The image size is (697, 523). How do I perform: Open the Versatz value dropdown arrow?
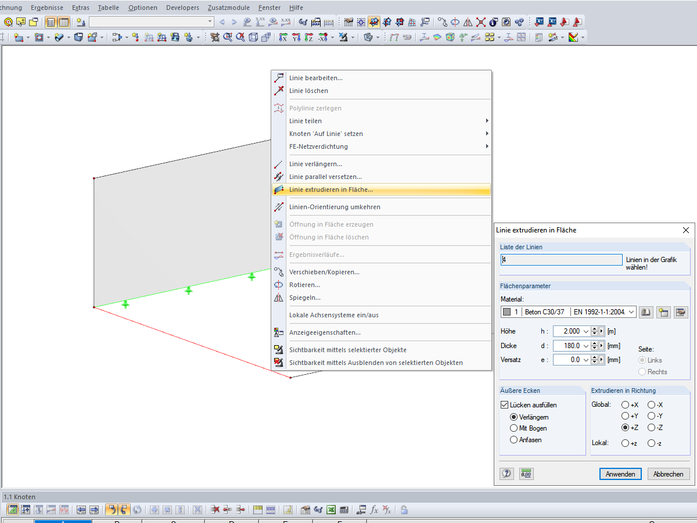click(x=585, y=360)
